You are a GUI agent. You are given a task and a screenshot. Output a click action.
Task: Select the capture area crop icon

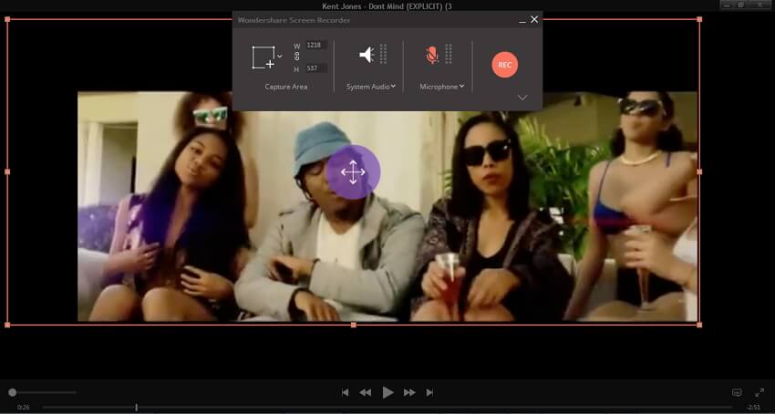tap(263, 57)
